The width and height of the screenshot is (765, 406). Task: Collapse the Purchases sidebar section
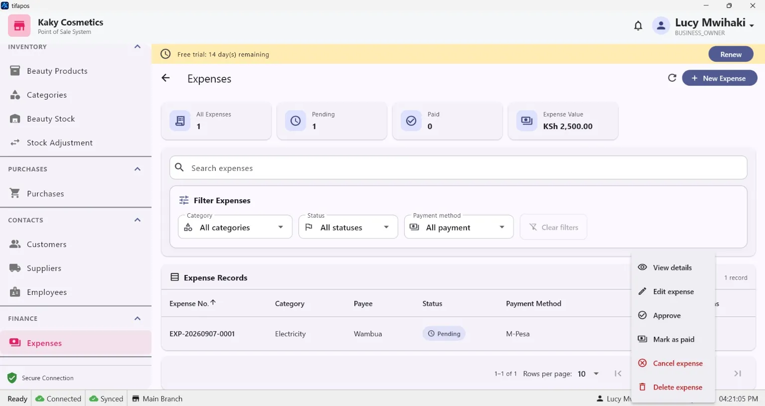coord(138,169)
